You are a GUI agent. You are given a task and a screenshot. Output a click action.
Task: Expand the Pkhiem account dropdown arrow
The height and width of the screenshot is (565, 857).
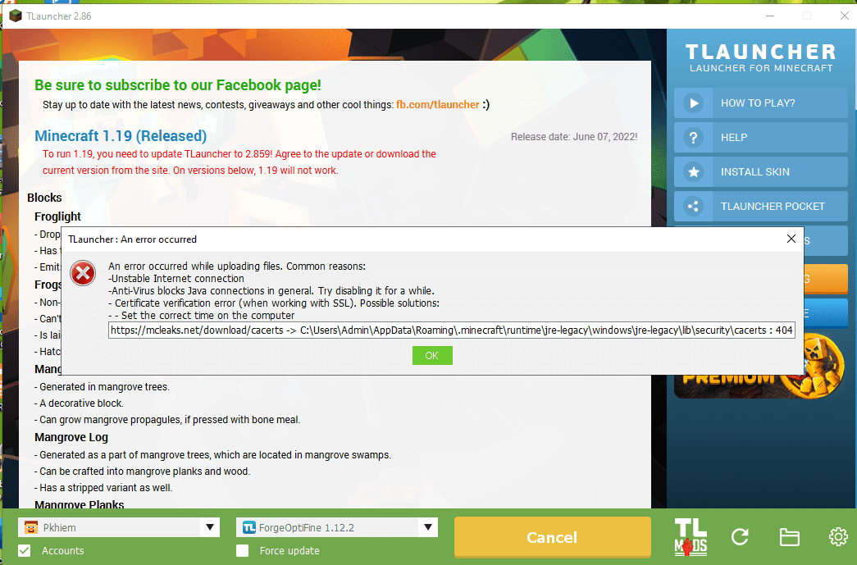point(210,527)
